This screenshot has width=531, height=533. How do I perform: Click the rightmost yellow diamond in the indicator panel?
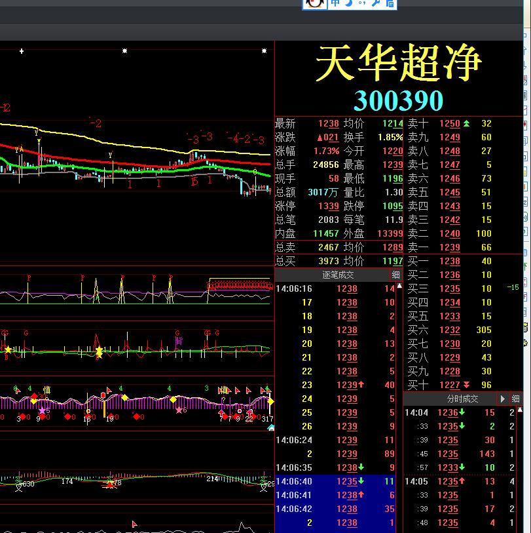[270, 402]
